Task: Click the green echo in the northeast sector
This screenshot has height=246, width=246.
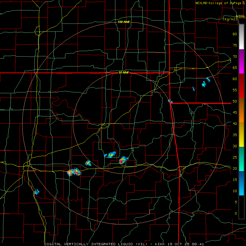Action: coord(204,84)
